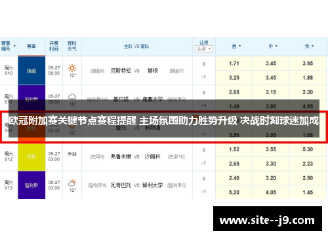Pick the lose odds 5.30

[x=308, y=149]
